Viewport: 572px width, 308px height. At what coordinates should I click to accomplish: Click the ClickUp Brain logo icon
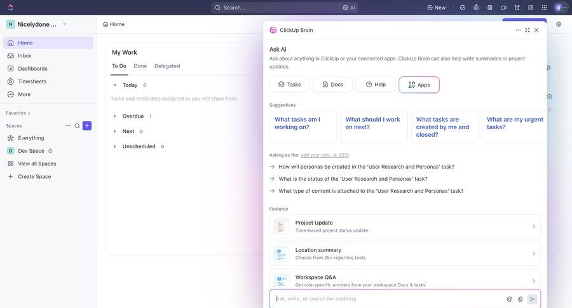pos(273,30)
